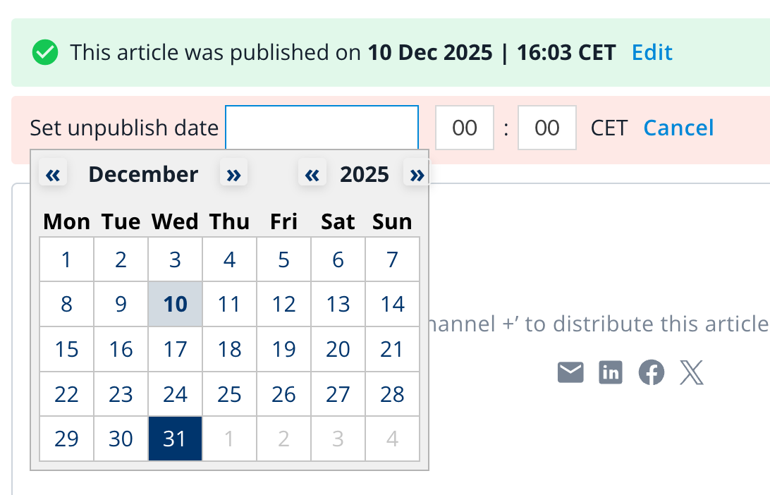
Task: Click the unpublish date input field
Action: click(x=322, y=128)
